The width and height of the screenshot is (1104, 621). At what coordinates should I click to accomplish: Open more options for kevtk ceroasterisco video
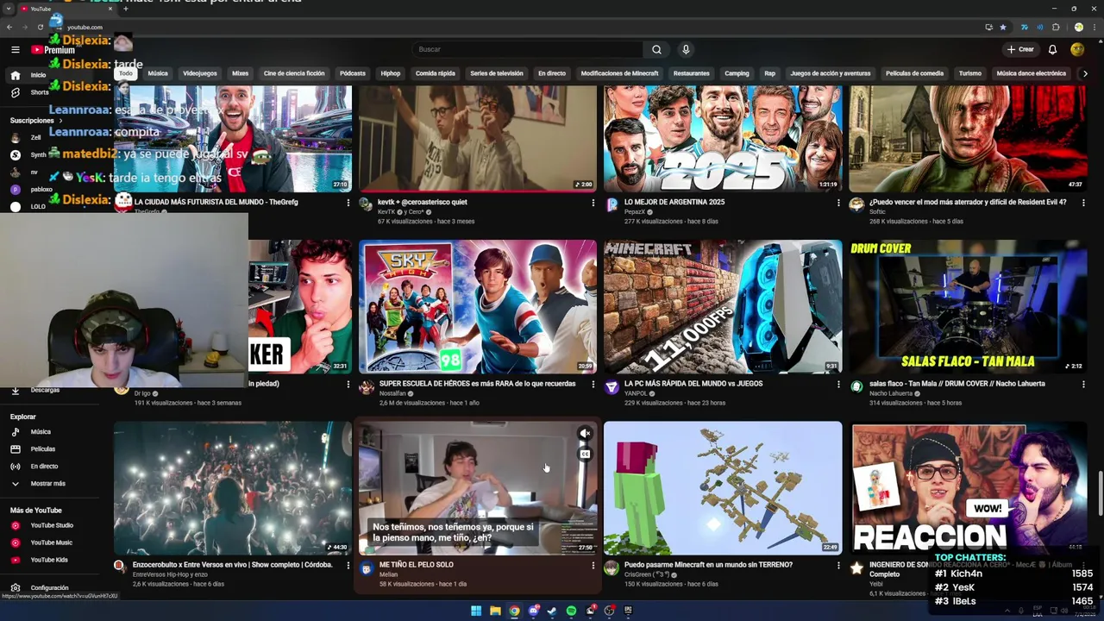point(593,203)
